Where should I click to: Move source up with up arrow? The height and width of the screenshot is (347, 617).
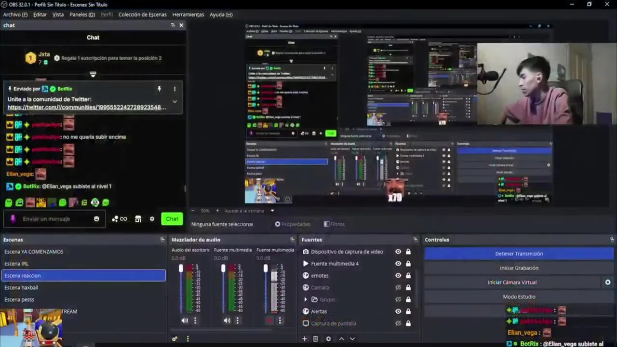(x=341, y=339)
